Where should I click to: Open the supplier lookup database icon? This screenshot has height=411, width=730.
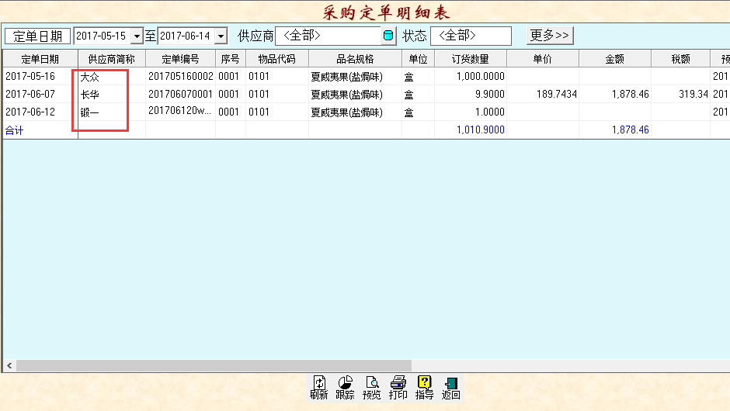[x=388, y=36]
